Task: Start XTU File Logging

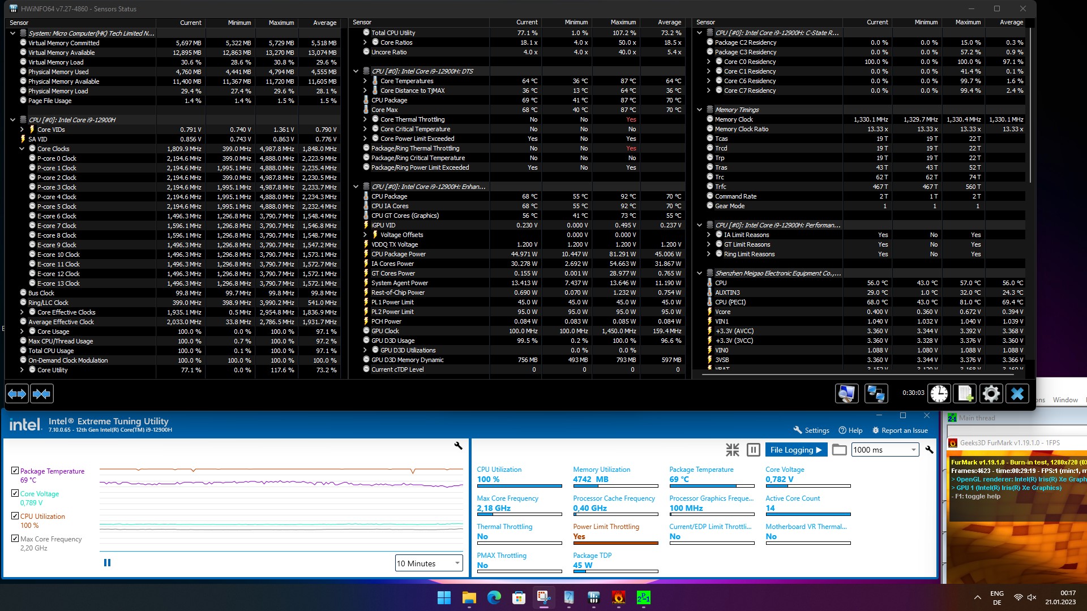Action: pos(797,450)
